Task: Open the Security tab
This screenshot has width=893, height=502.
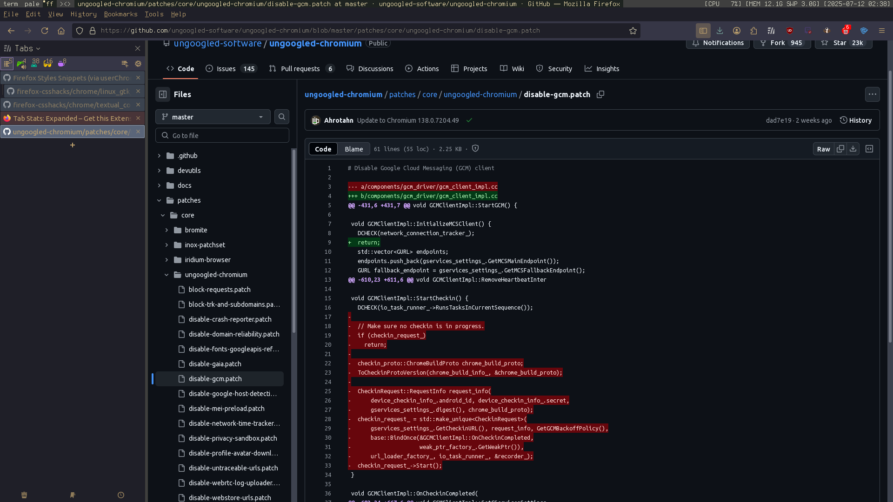Action: [x=554, y=69]
